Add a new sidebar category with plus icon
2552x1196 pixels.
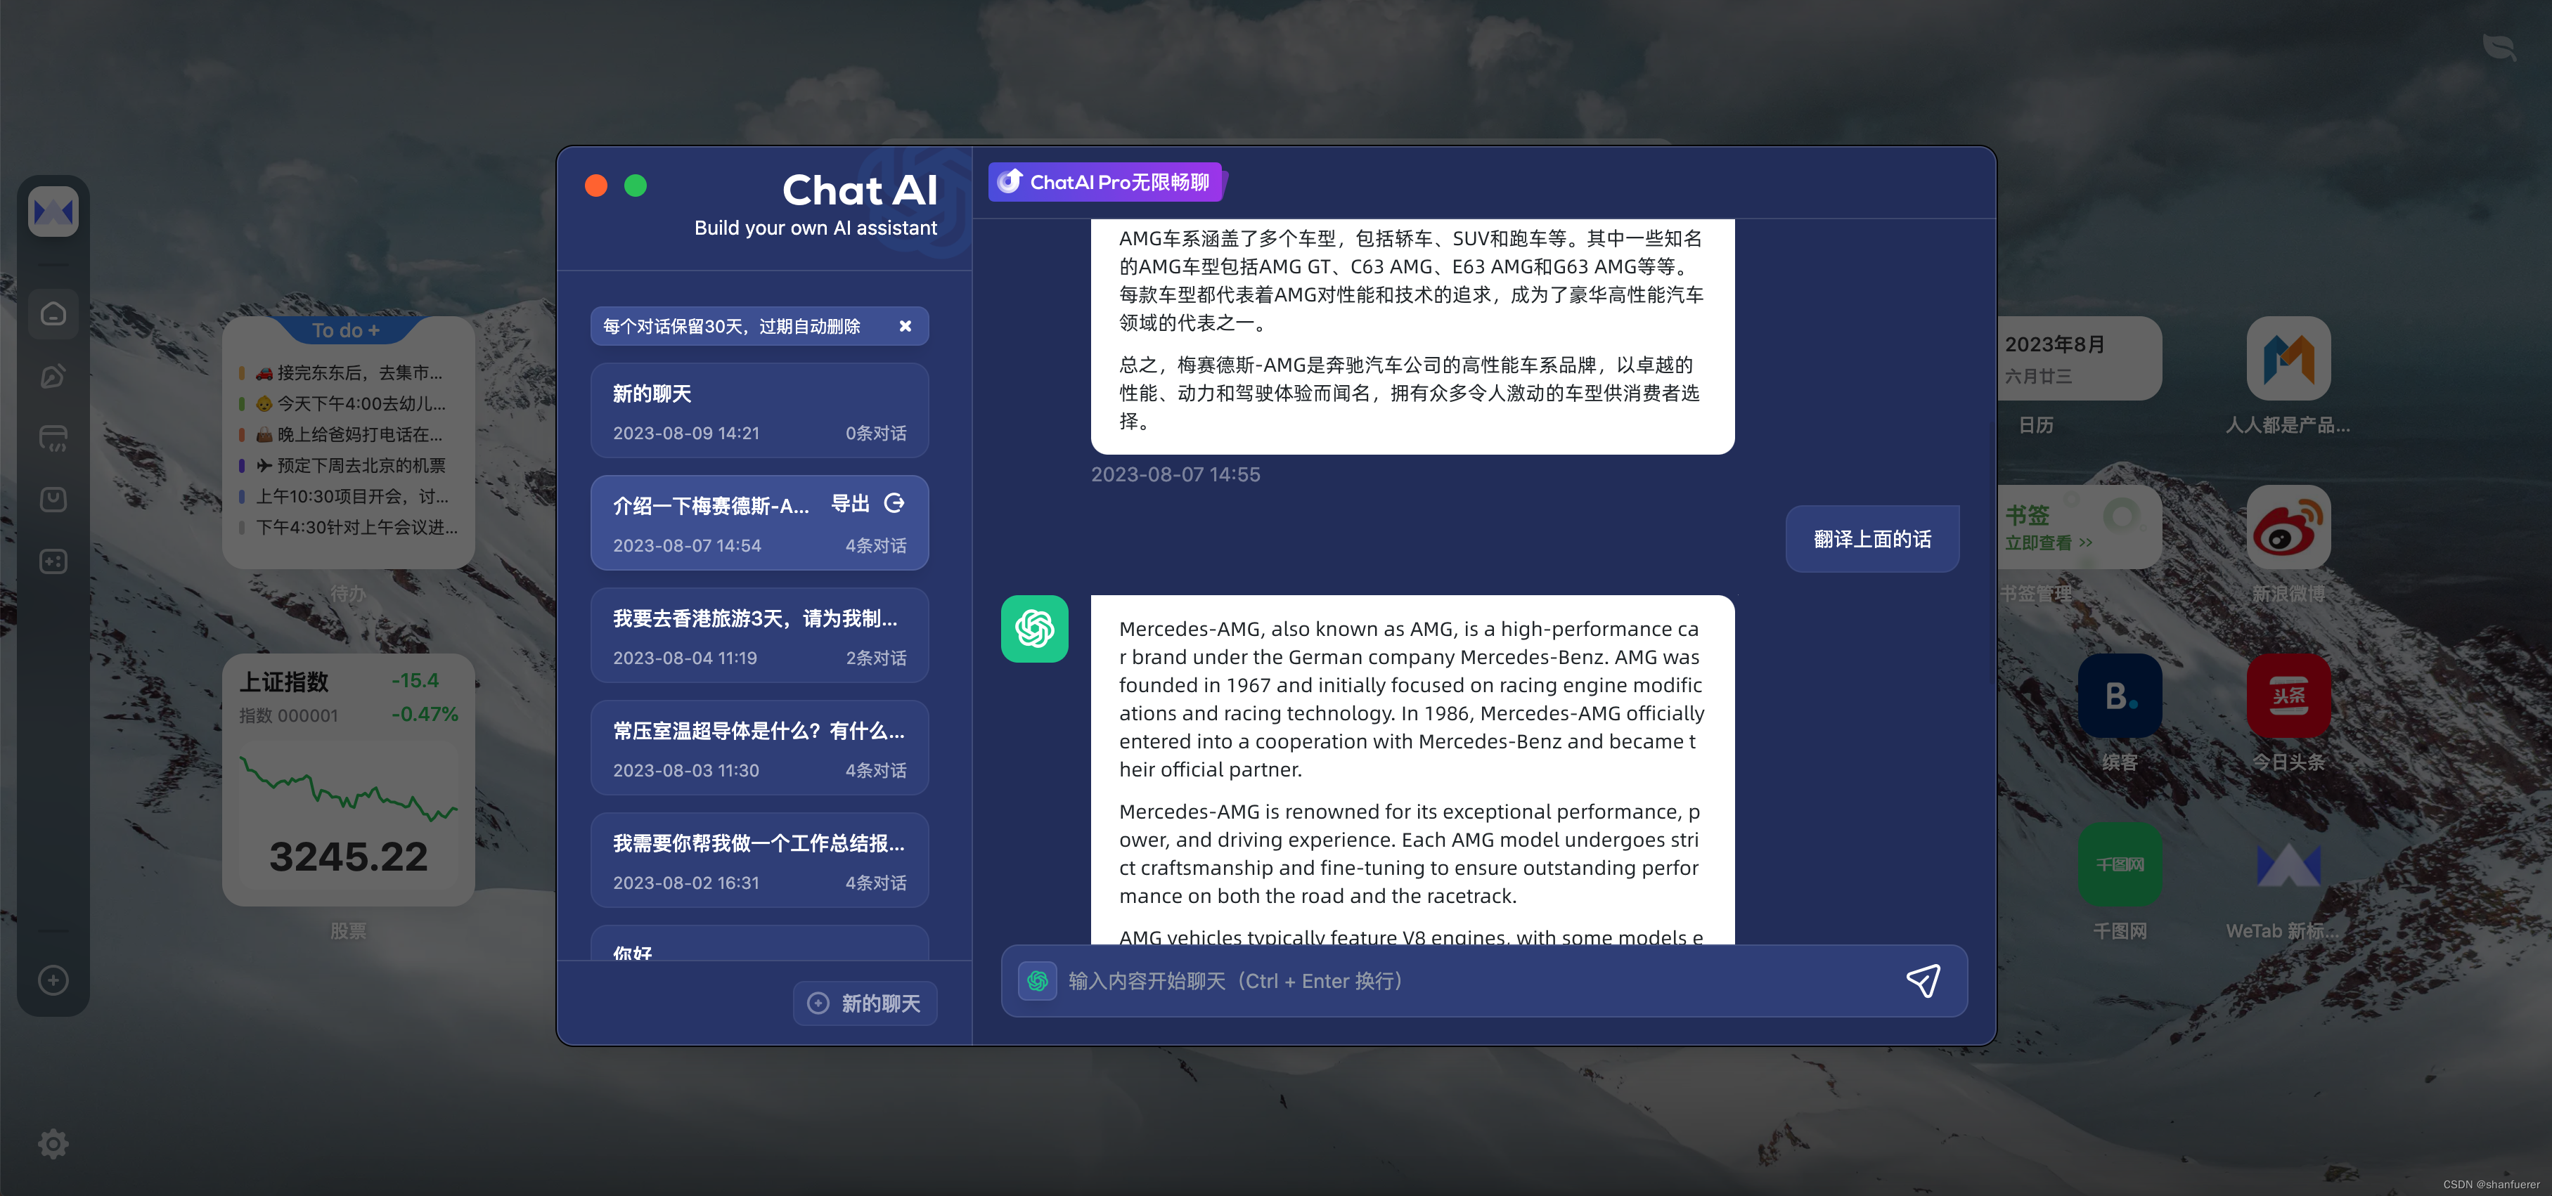point(53,980)
